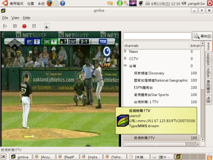
Task: Expand the CCTV channel group
Action: 125,58
